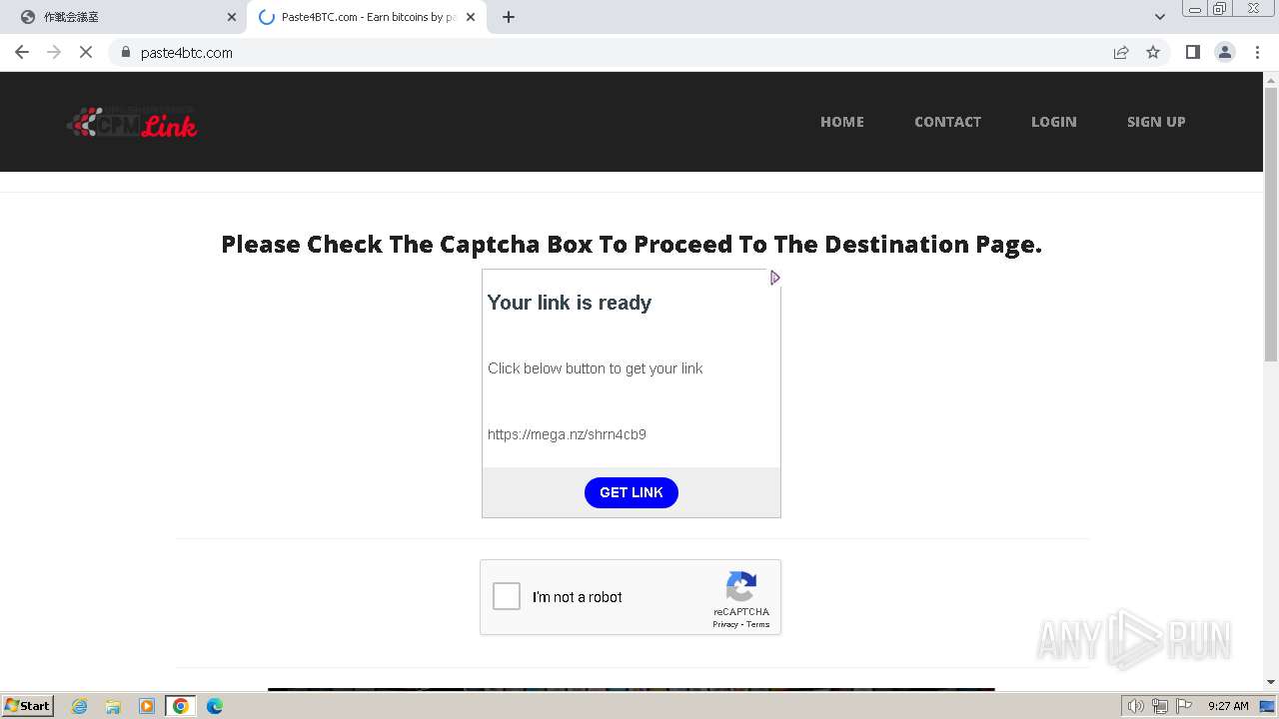
Task: Click the CPM Link logo
Action: (132, 122)
